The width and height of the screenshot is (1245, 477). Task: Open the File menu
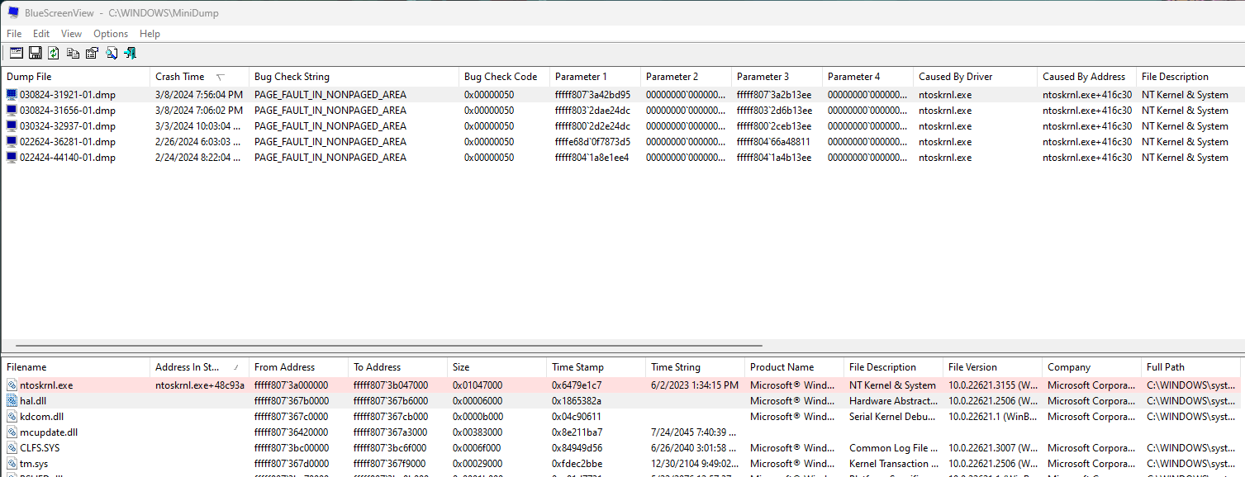(x=14, y=34)
